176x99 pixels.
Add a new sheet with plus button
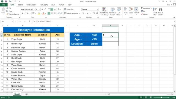tap(26, 94)
